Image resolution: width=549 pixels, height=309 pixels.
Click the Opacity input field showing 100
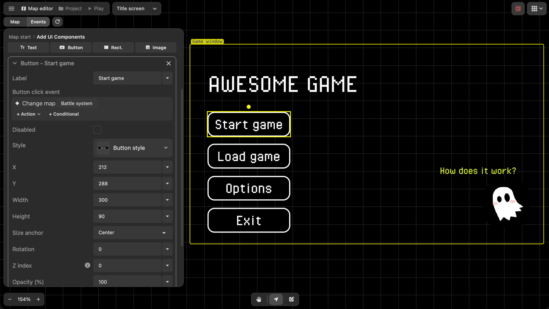tap(128, 282)
